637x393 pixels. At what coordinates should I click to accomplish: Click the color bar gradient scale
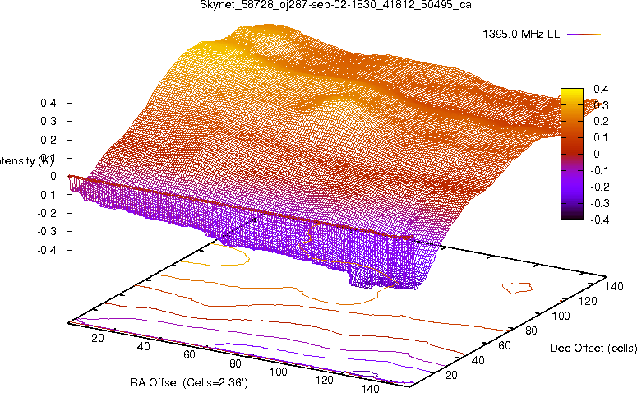[571, 154]
